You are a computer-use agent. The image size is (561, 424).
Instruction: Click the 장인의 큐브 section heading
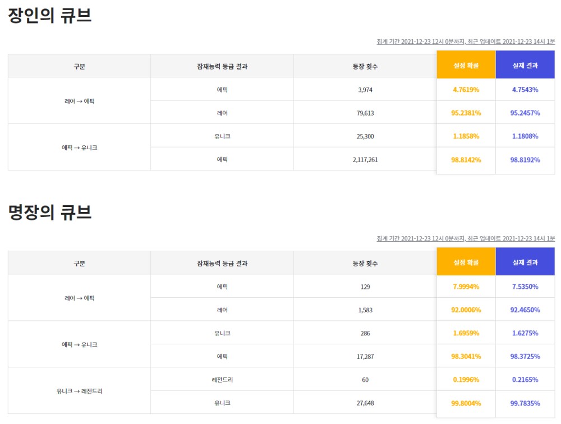pos(50,16)
